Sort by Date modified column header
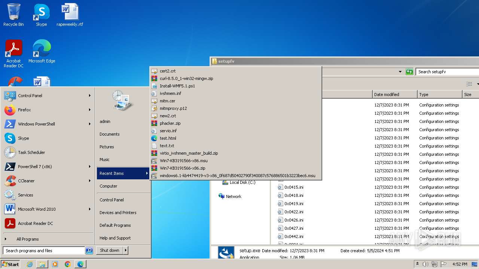Viewport: 479px width, 269px height. point(394,95)
